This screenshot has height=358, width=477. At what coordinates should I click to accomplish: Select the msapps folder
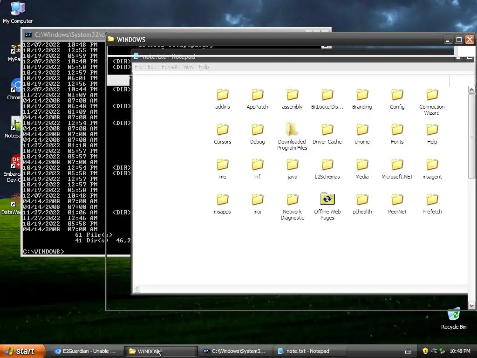pyautogui.click(x=222, y=204)
